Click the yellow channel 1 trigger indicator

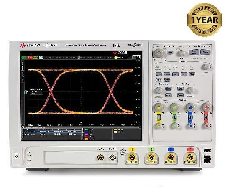click(x=116, y=58)
